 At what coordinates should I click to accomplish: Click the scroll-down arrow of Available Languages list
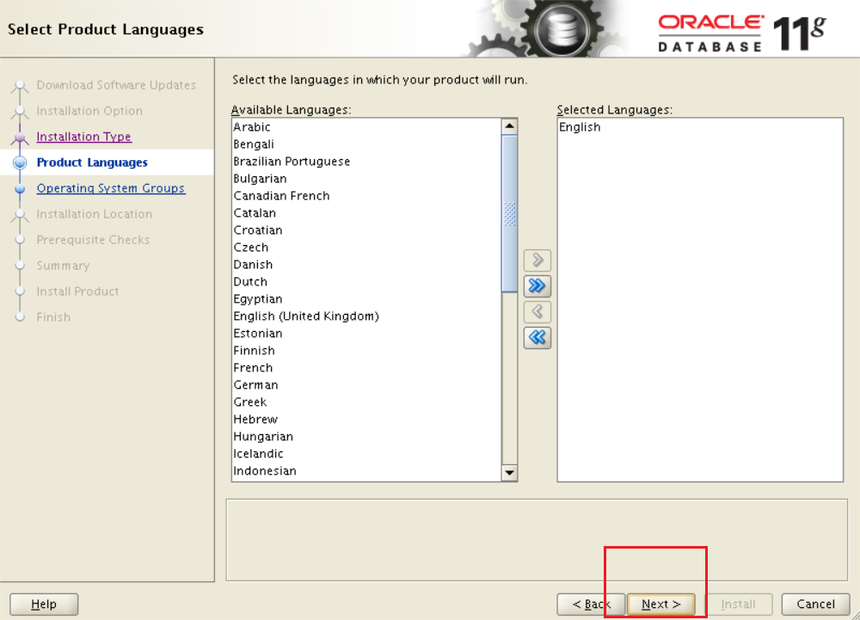tap(509, 472)
